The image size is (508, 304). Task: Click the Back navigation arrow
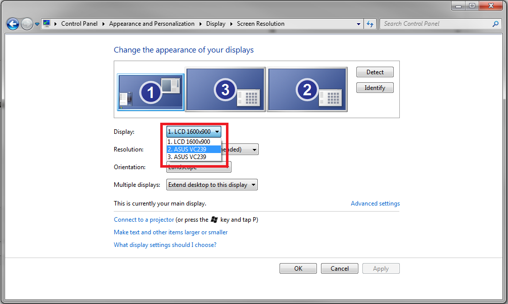point(13,24)
